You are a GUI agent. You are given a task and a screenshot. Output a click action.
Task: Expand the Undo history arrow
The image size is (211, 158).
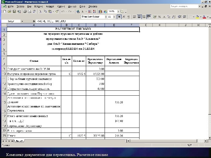pos(66,11)
